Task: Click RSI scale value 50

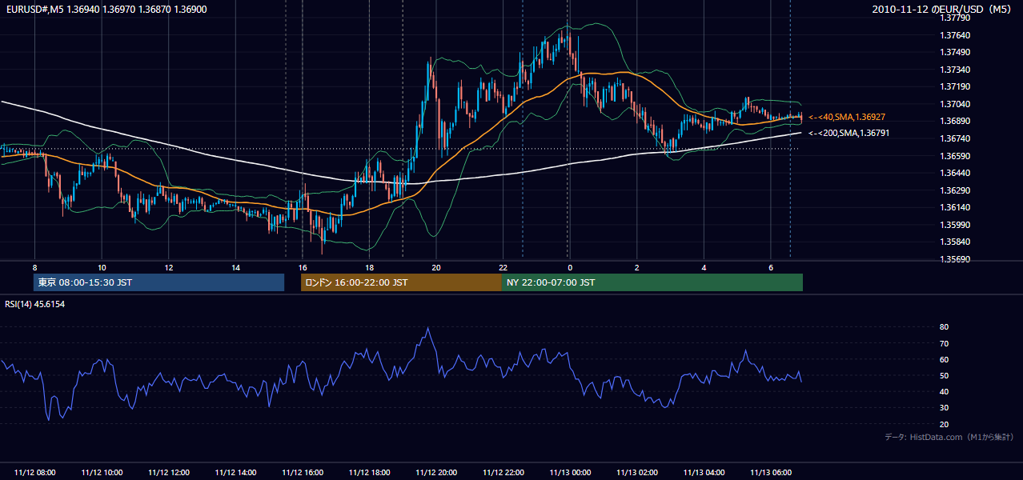Action: pyautogui.click(x=945, y=375)
